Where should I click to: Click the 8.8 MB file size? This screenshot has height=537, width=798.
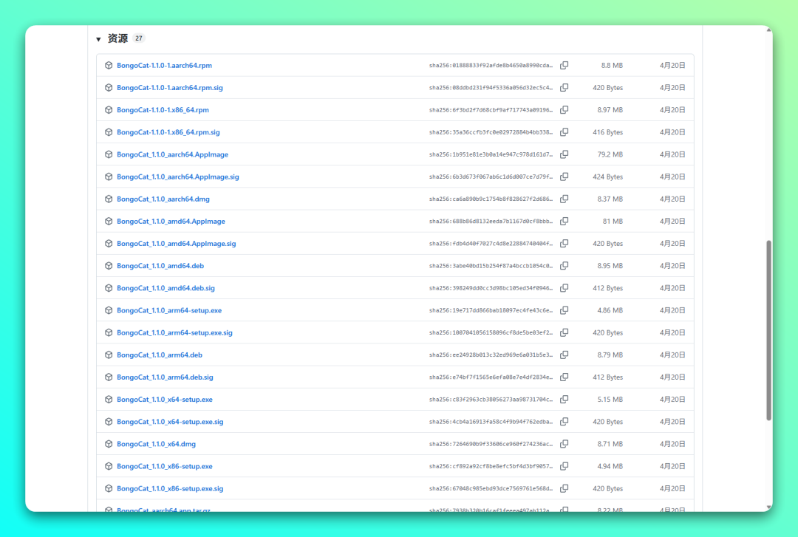point(612,65)
